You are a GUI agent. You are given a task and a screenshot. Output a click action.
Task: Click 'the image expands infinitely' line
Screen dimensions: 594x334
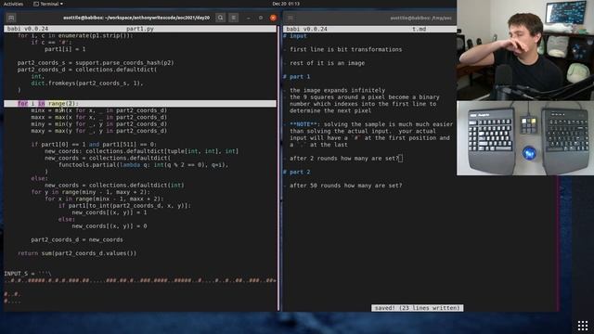click(x=338, y=91)
